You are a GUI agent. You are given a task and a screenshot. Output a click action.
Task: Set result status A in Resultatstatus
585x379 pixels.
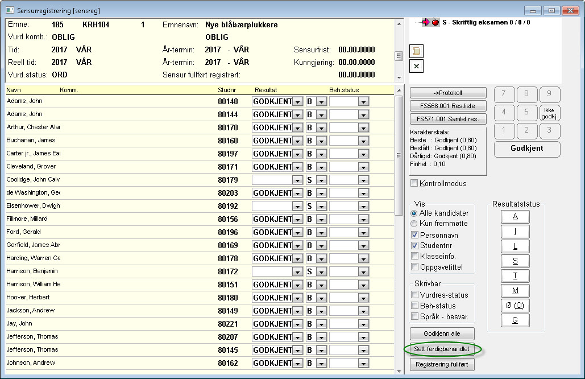point(515,217)
